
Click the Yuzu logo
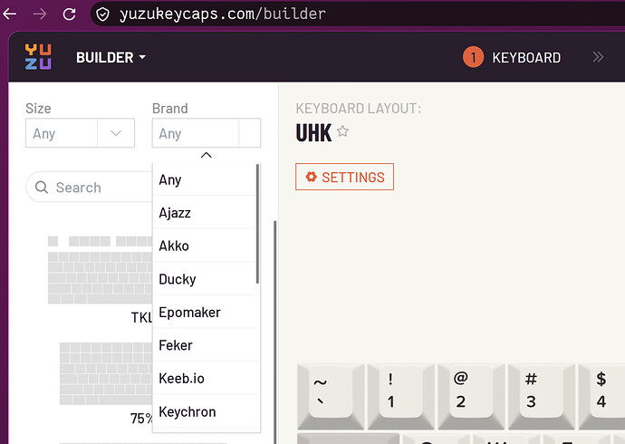[x=38, y=57]
